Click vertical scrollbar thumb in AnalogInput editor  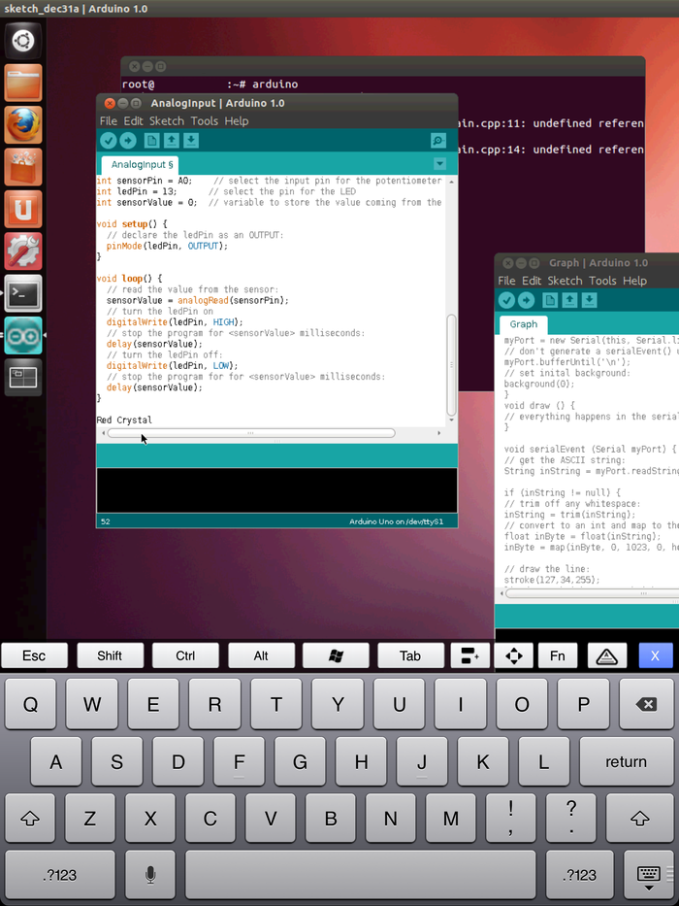click(451, 364)
